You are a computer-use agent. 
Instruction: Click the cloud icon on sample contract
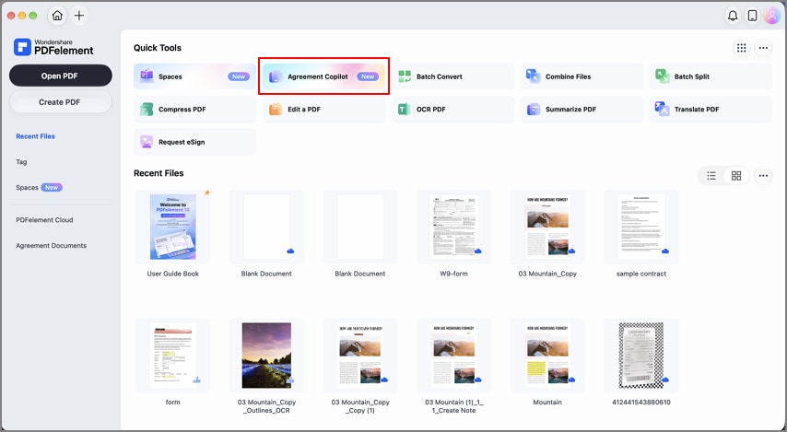click(665, 251)
